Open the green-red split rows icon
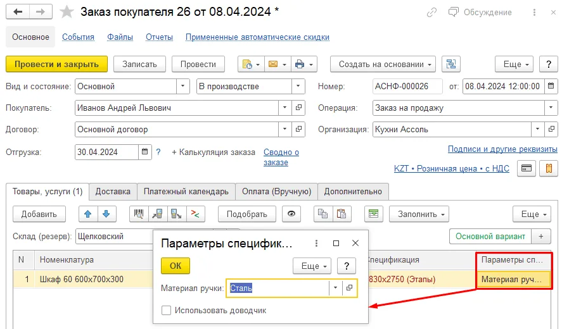Viewport: 562px width, 329px height. (195, 214)
